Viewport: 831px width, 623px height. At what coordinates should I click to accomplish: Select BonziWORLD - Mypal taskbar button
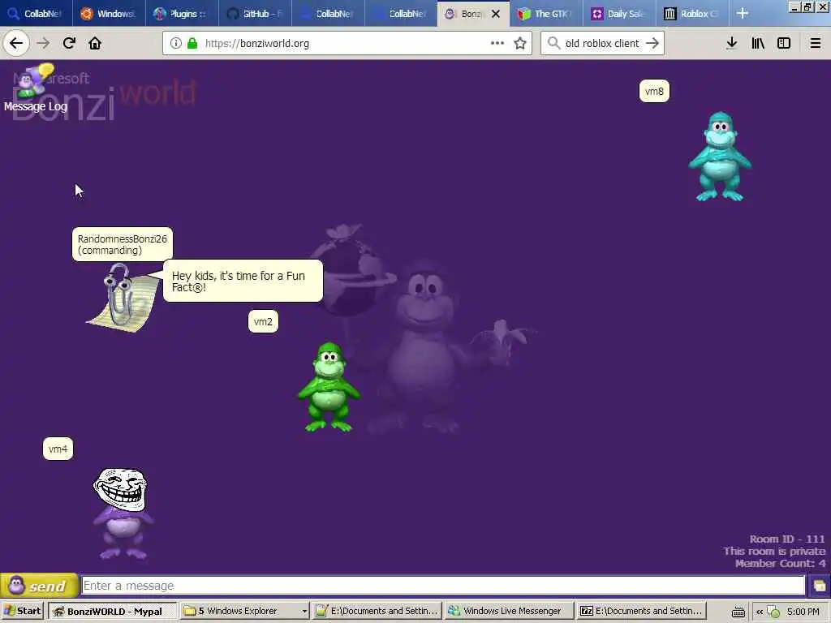(x=112, y=611)
